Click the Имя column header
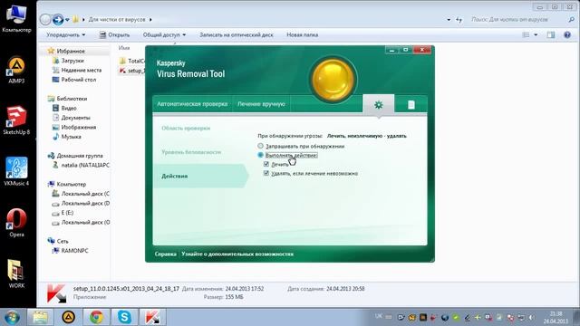The width and height of the screenshot is (580, 326). coord(124,48)
